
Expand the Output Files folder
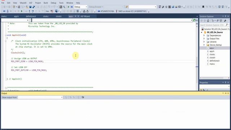[x=204, y=39]
